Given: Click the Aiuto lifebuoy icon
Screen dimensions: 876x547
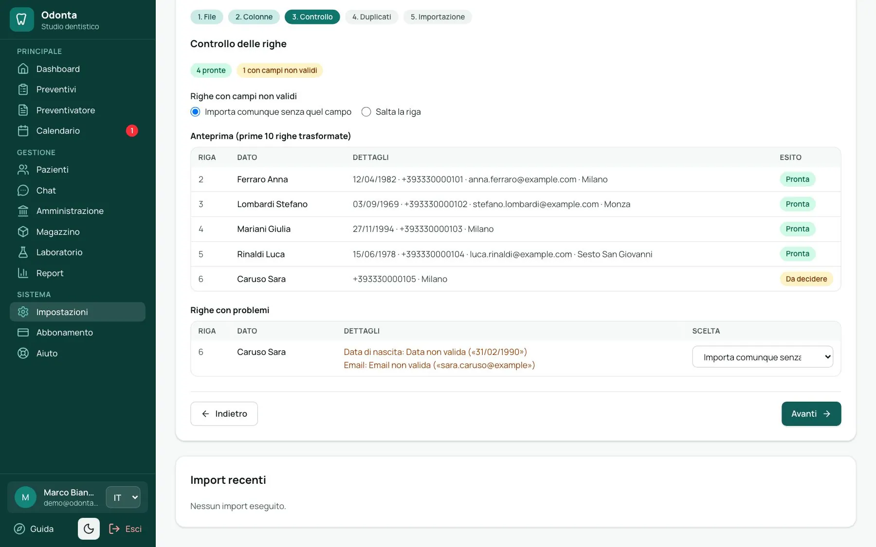Looking at the screenshot, I should coord(23,353).
